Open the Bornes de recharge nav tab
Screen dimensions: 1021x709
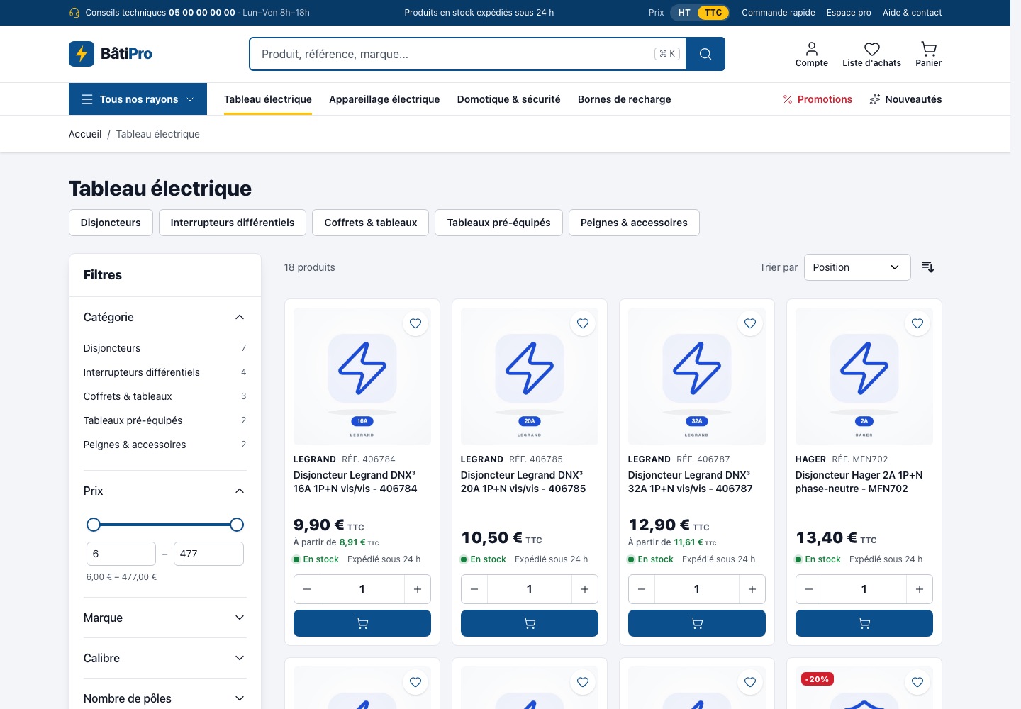click(x=625, y=99)
